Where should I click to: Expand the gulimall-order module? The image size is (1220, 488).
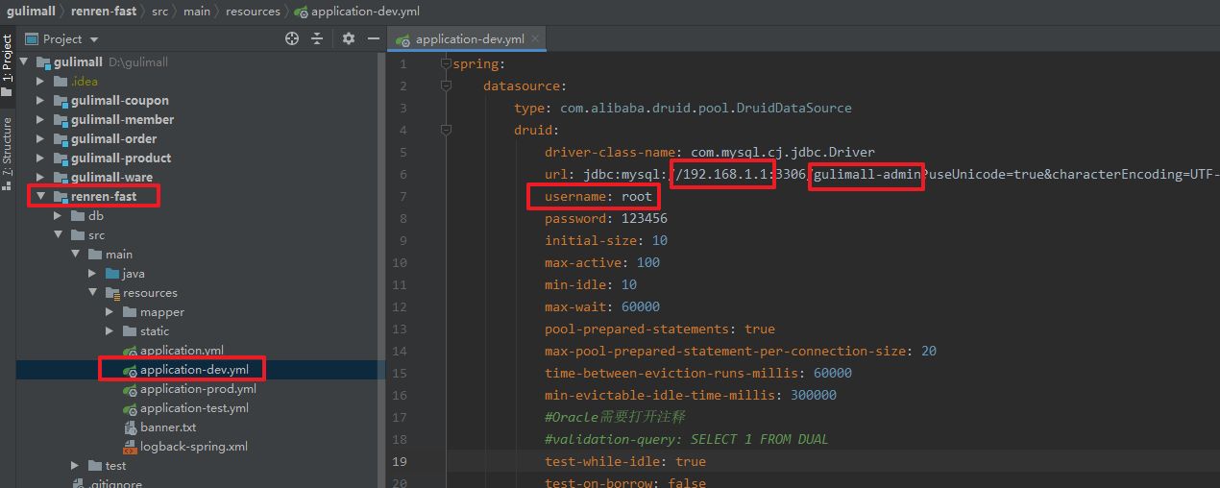(x=40, y=138)
